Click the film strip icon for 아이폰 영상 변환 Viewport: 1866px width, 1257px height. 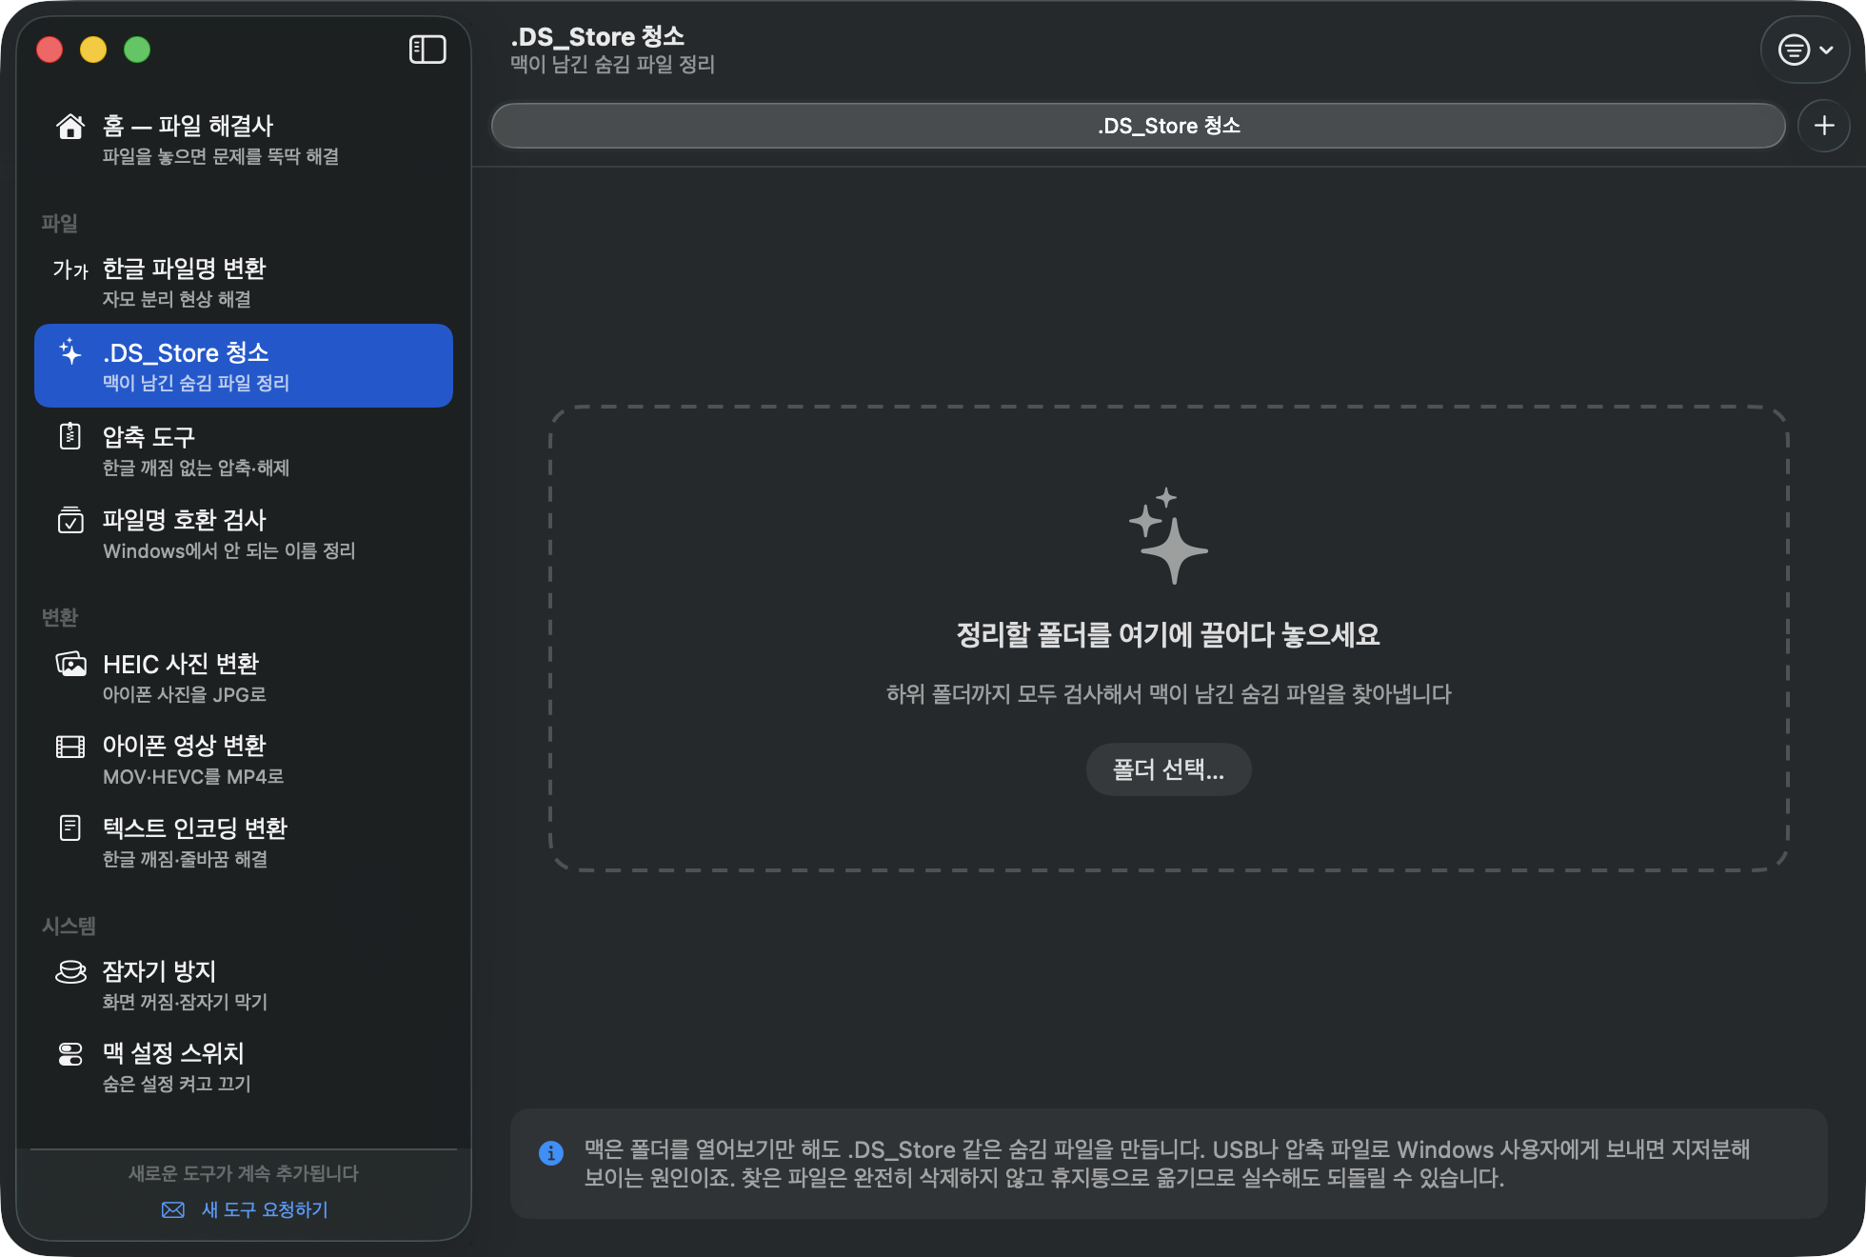coord(70,747)
